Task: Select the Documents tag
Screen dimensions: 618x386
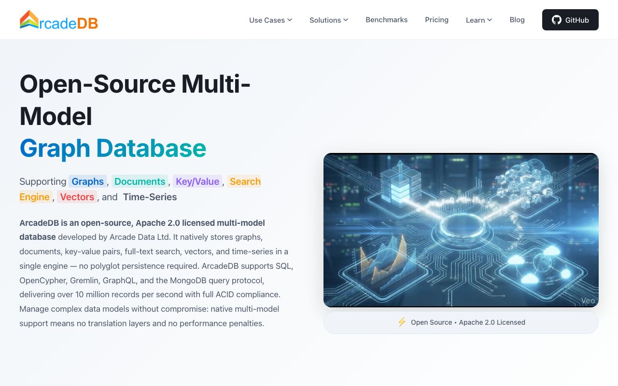Action: coord(140,181)
